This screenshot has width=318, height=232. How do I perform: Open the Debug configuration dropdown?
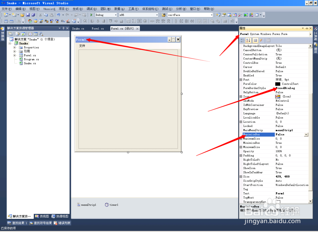pos(116,15)
